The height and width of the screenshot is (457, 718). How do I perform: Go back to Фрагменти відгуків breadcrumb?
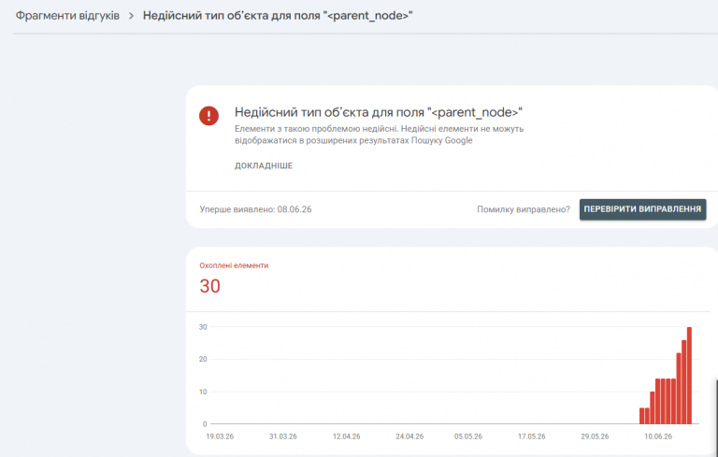[67, 16]
